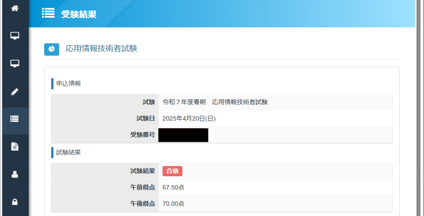Click the 受験番号 row label

[143, 135]
